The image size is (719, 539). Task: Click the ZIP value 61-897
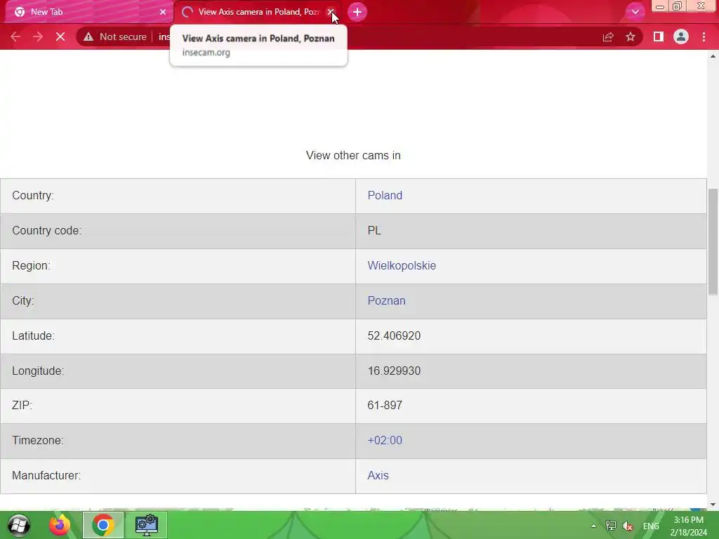click(x=385, y=405)
